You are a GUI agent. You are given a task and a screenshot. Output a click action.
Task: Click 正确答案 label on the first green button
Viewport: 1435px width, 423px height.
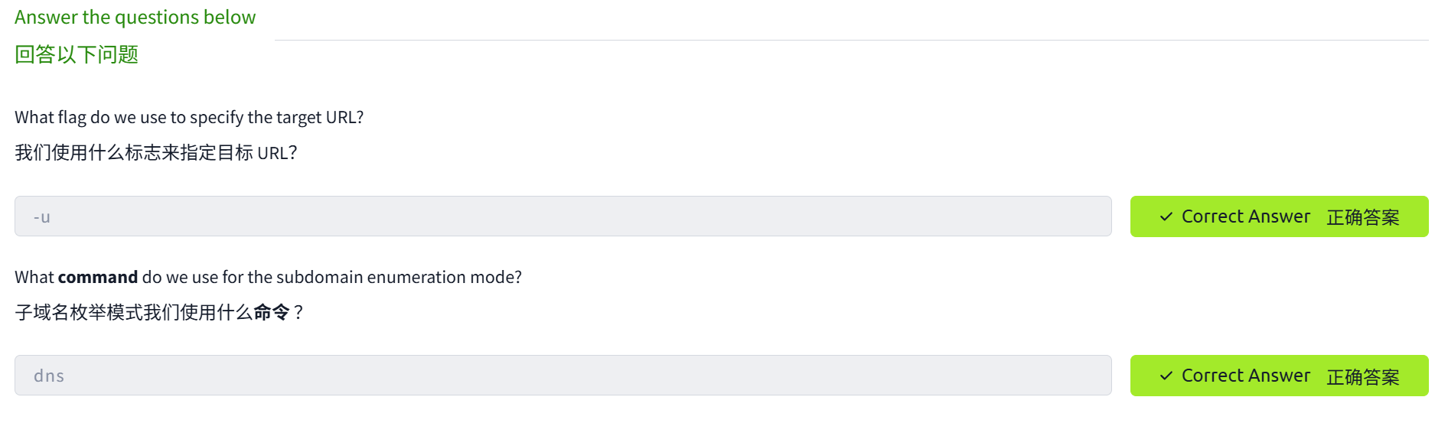pyautogui.click(x=1362, y=218)
